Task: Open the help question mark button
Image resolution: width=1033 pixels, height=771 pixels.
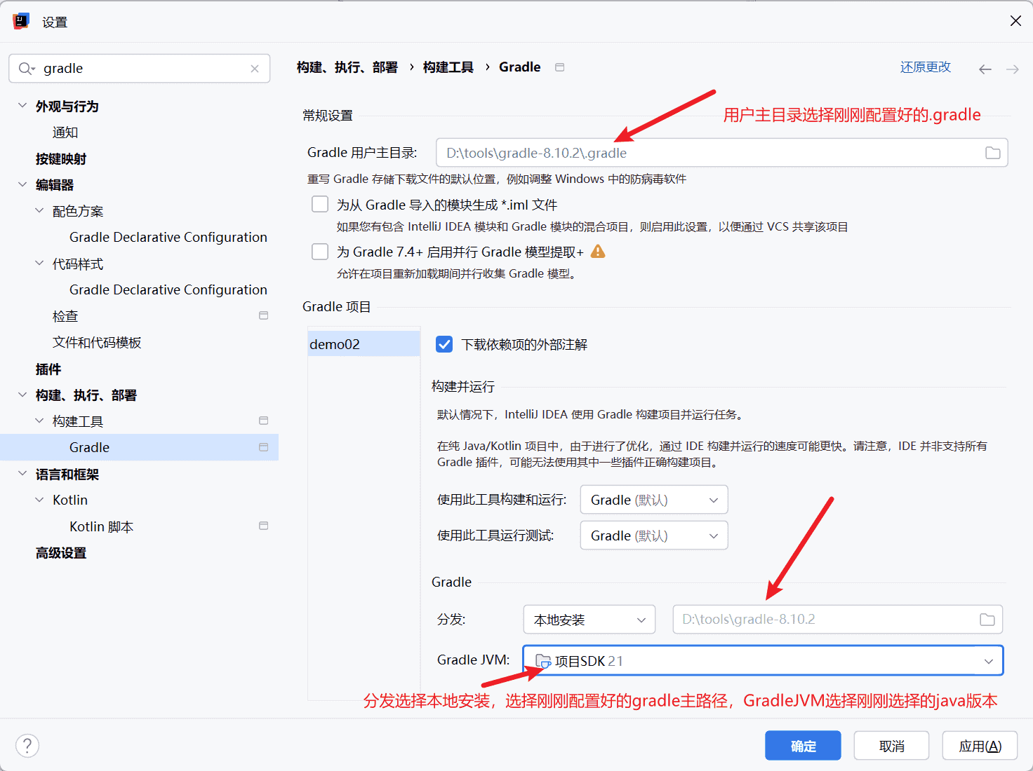Action: (x=27, y=745)
